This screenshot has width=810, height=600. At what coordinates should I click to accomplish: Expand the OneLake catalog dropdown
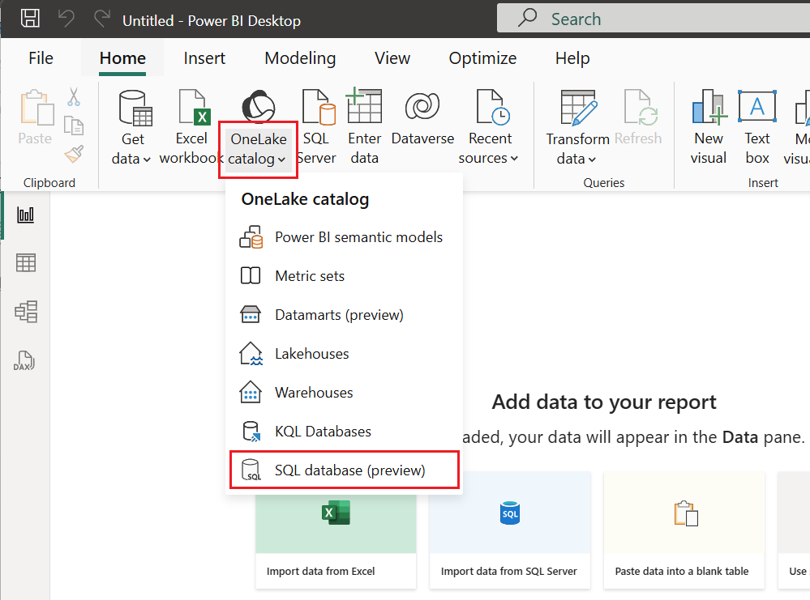[283, 159]
